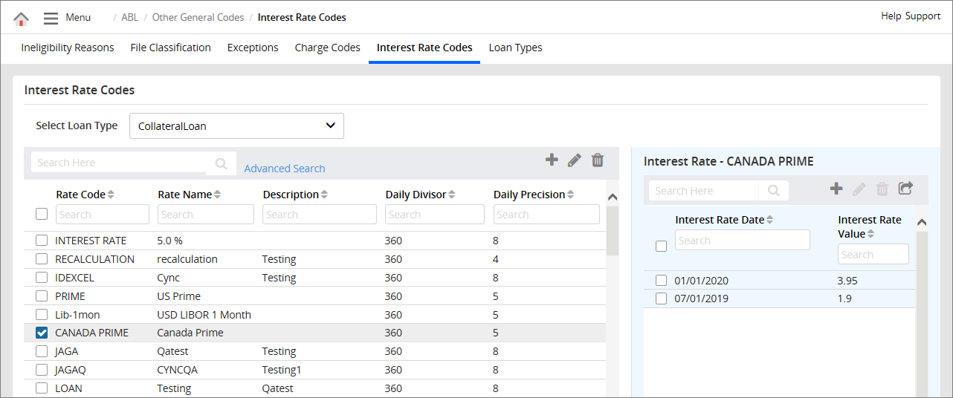Uncheck the CANADA PRIME row checkbox
This screenshot has height=398, width=953.
point(42,333)
